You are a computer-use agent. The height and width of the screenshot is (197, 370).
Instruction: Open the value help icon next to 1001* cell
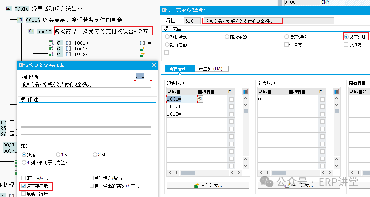click(x=200, y=99)
